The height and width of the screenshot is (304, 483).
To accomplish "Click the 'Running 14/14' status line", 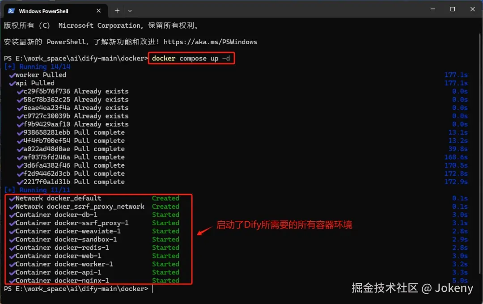I will [37, 67].
